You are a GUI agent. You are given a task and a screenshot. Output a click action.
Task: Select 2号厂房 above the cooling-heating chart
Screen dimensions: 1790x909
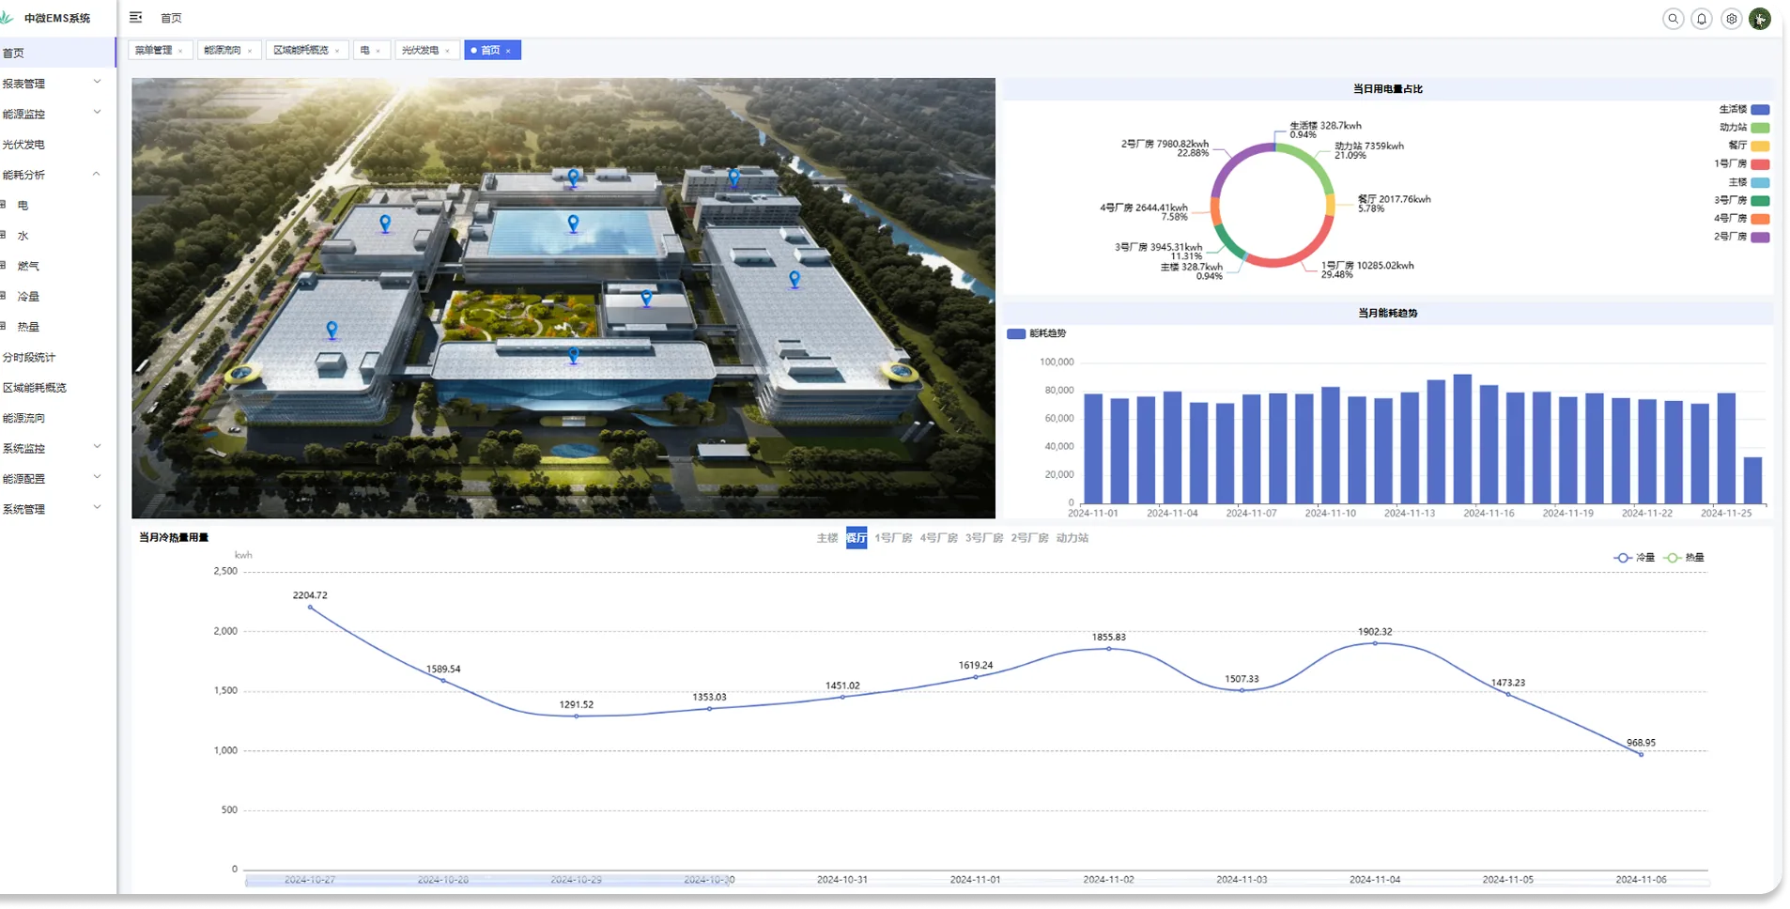click(x=1029, y=538)
